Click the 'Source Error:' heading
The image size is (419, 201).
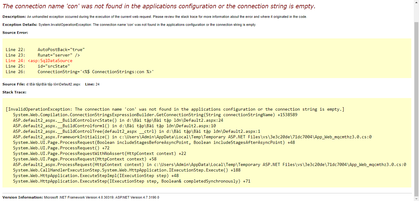15,33
